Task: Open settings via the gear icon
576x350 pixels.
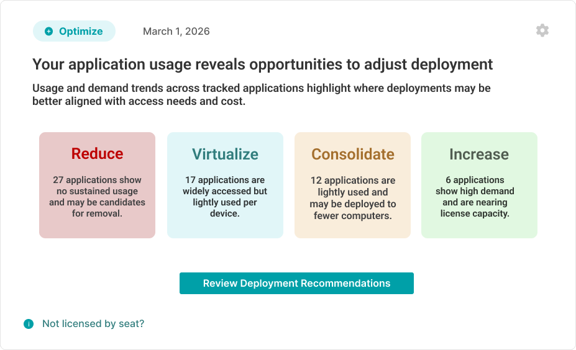Action: (x=542, y=30)
